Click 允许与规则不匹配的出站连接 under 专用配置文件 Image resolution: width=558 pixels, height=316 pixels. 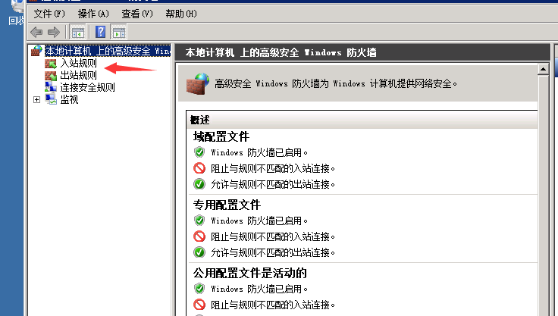pos(273,252)
